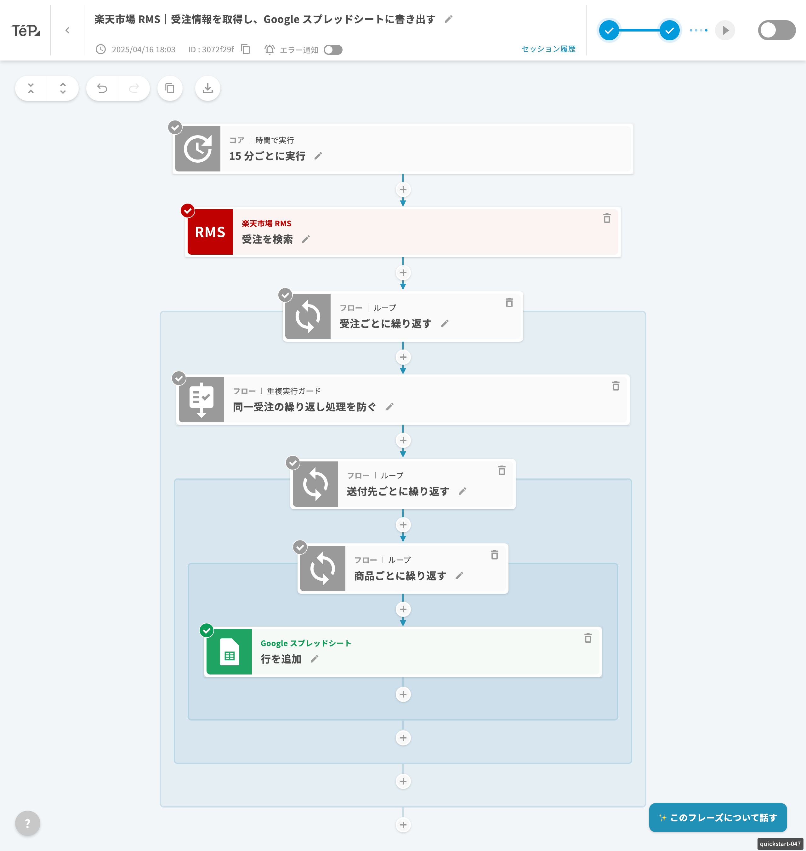806x851 pixels.
Task: Redo the last change
Action: pos(134,88)
